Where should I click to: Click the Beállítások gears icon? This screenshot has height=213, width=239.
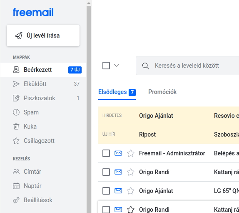(x=16, y=200)
